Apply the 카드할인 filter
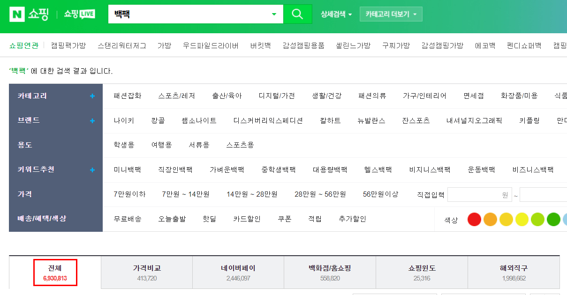 pyautogui.click(x=247, y=219)
